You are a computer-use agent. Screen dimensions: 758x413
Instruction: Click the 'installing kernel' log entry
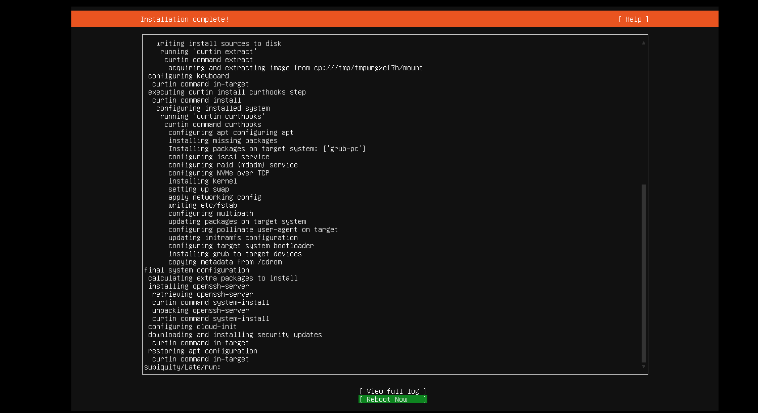tap(203, 181)
